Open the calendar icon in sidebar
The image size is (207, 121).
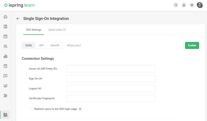pyautogui.click(x=5, y=36)
